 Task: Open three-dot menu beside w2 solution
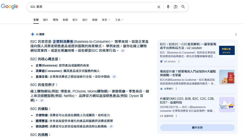[x=179, y=61]
